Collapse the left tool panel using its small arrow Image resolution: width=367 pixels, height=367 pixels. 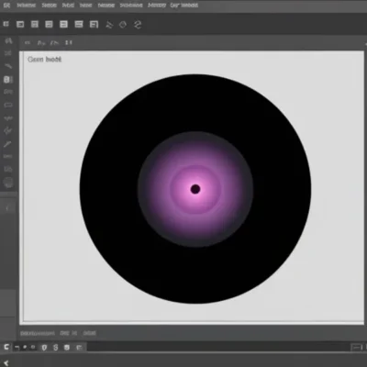pyautogui.click(x=8, y=208)
